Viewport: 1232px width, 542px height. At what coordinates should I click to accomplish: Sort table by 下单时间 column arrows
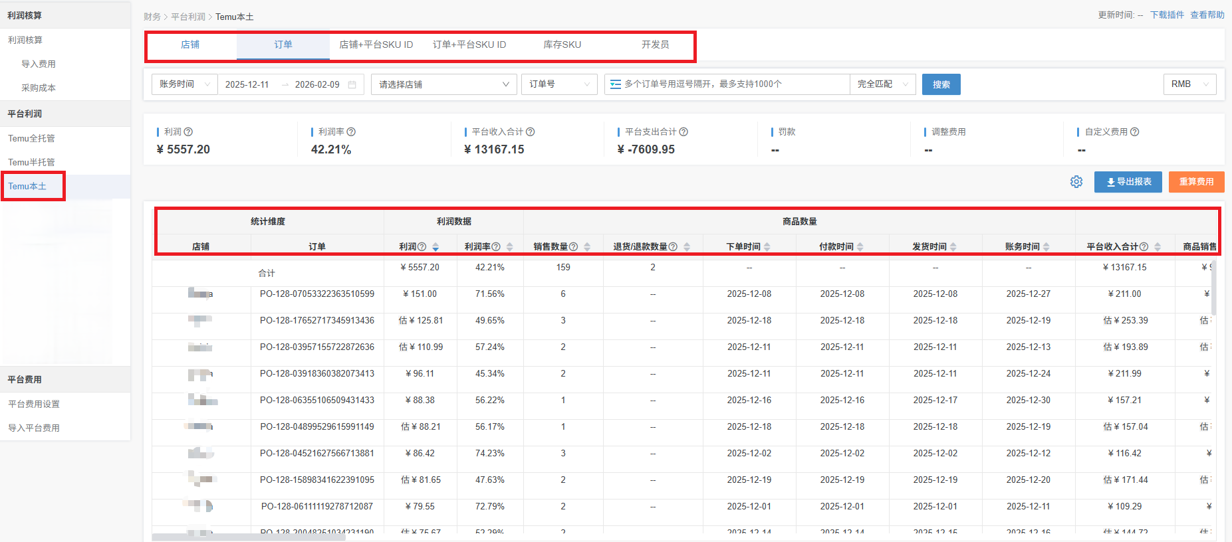pos(767,247)
